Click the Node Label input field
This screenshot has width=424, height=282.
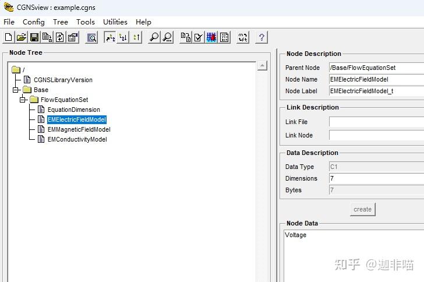pos(376,91)
